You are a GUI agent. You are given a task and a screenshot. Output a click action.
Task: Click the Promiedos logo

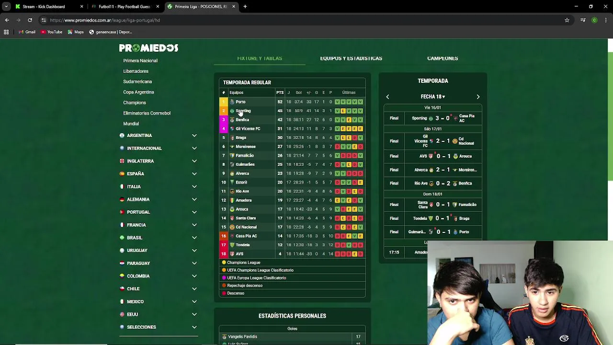point(148,48)
